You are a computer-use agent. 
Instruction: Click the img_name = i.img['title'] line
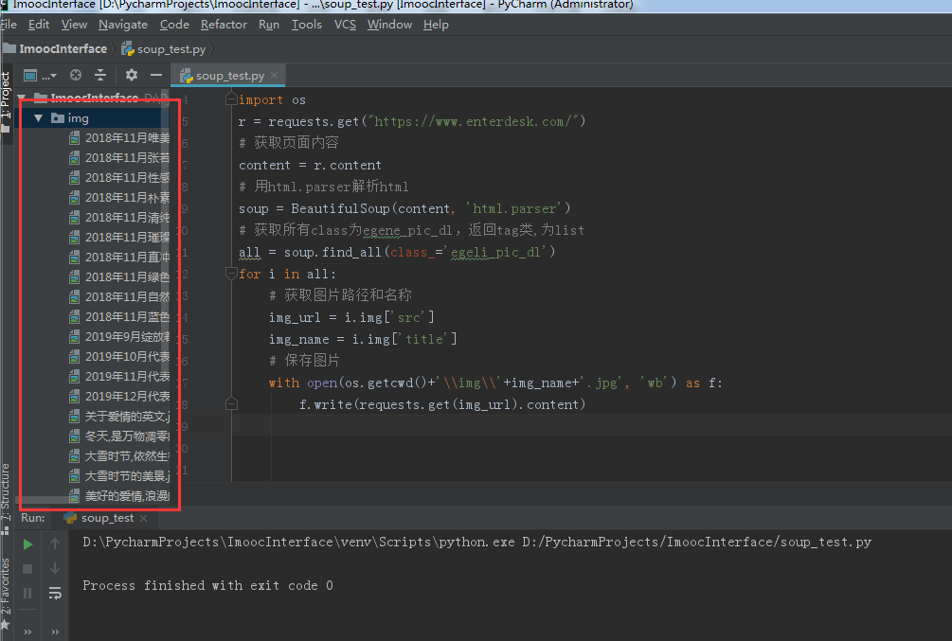[x=363, y=339]
